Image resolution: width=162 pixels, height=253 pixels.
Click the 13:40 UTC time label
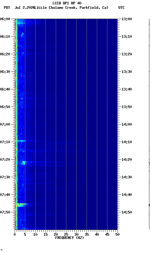(x=127, y=89)
